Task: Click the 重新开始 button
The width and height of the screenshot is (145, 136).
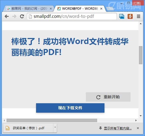Action: [x=108, y=97]
